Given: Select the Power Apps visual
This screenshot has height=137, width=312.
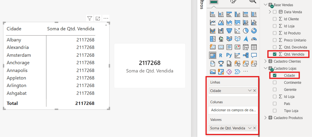Looking at the screenshot, I should click(x=229, y=71).
